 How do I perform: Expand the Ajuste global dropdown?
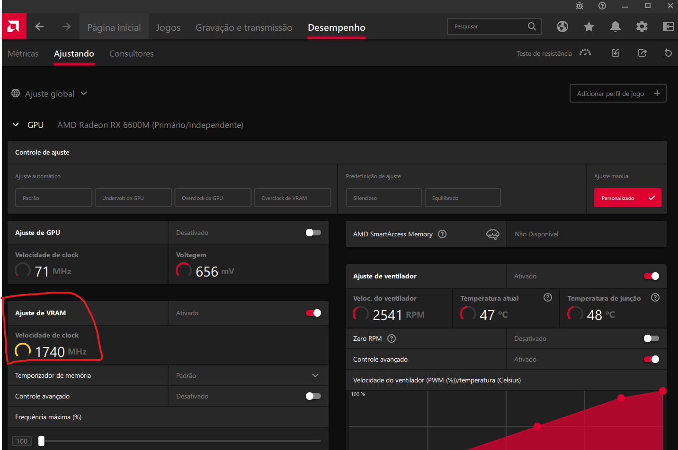tap(84, 93)
